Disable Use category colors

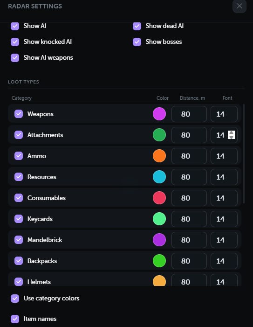pos(15,299)
